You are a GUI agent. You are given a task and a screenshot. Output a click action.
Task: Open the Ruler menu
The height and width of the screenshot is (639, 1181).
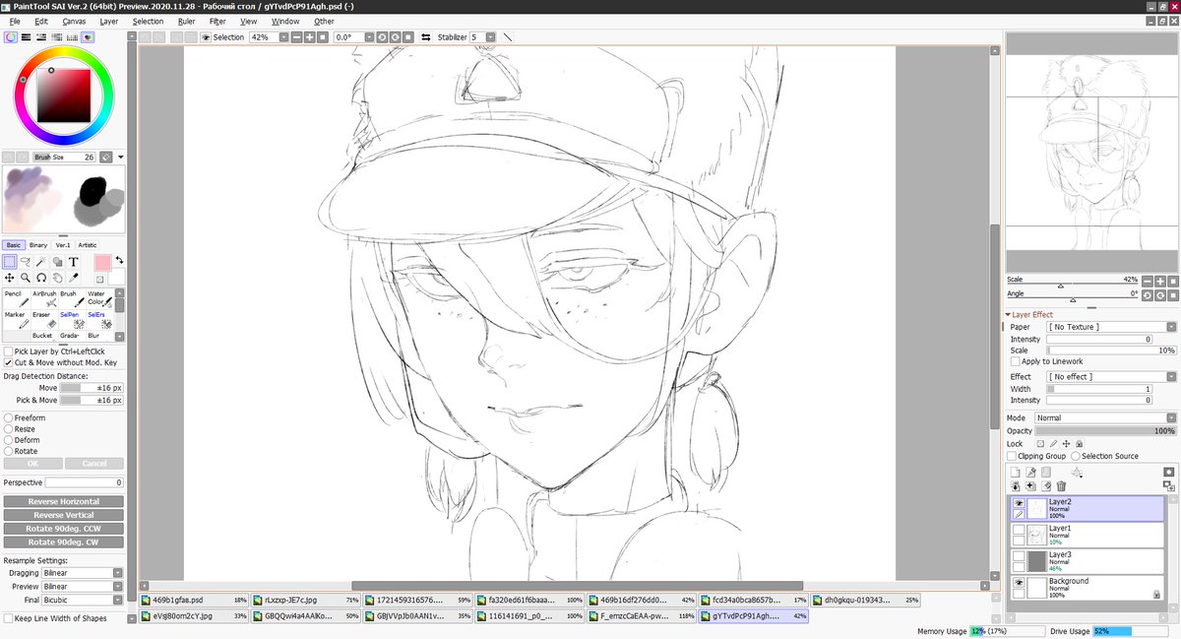click(x=186, y=21)
